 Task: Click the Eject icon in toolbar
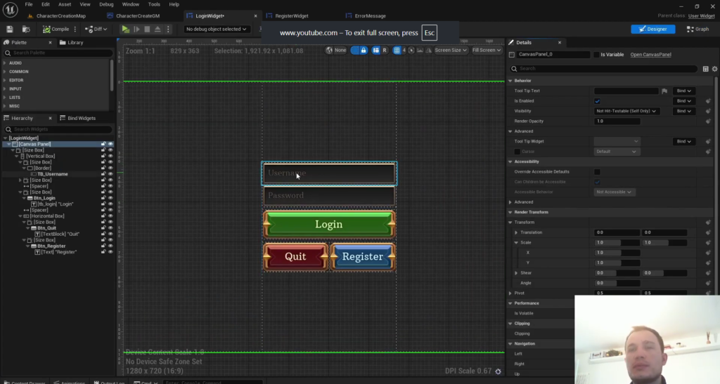pyautogui.click(x=157, y=29)
